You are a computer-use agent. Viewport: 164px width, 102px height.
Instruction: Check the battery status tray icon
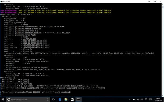click(134, 100)
